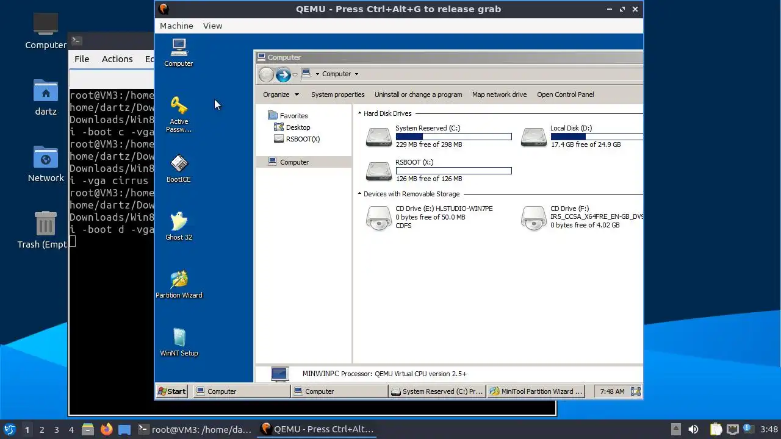The width and height of the screenshot is (781, 439).
Task: Switch to MiniTool Partition Wizard taskbar button
Action: point(535,391)
